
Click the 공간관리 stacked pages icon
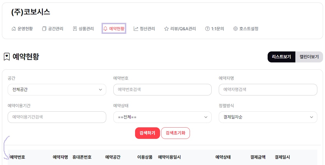(44, 29)
